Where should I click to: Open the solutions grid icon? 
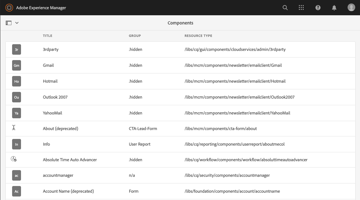[301, 7]
